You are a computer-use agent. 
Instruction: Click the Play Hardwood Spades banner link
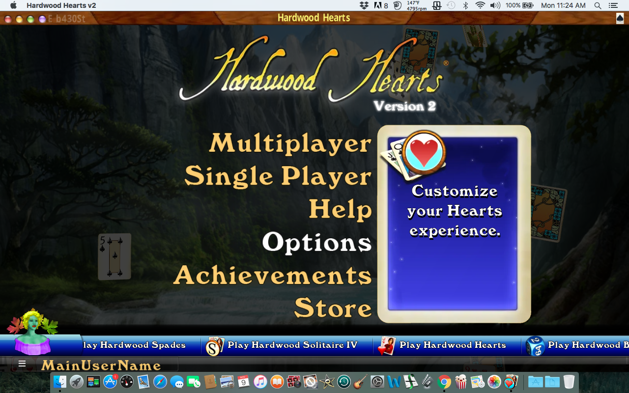click(134, 345)
